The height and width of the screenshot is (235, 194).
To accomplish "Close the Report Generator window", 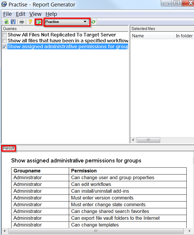I will pos(189,3).
